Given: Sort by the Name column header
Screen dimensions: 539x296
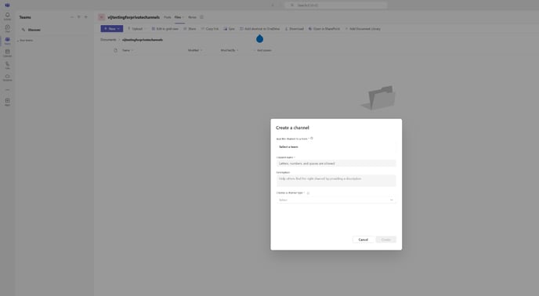Looking at the screenshot, I should tap(128, 51).
